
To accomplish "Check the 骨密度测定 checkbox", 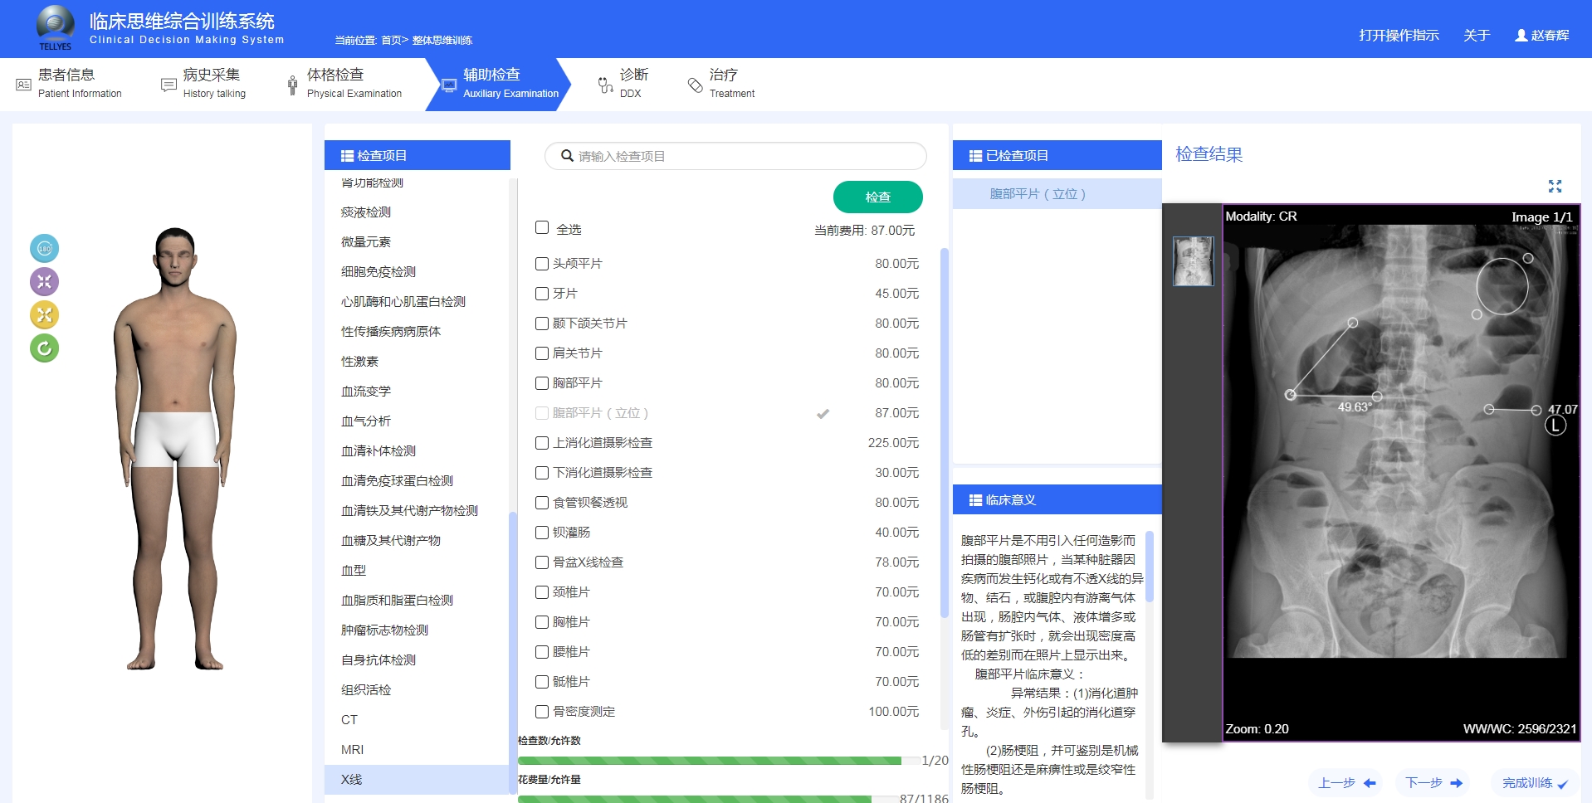I will 542,712.
